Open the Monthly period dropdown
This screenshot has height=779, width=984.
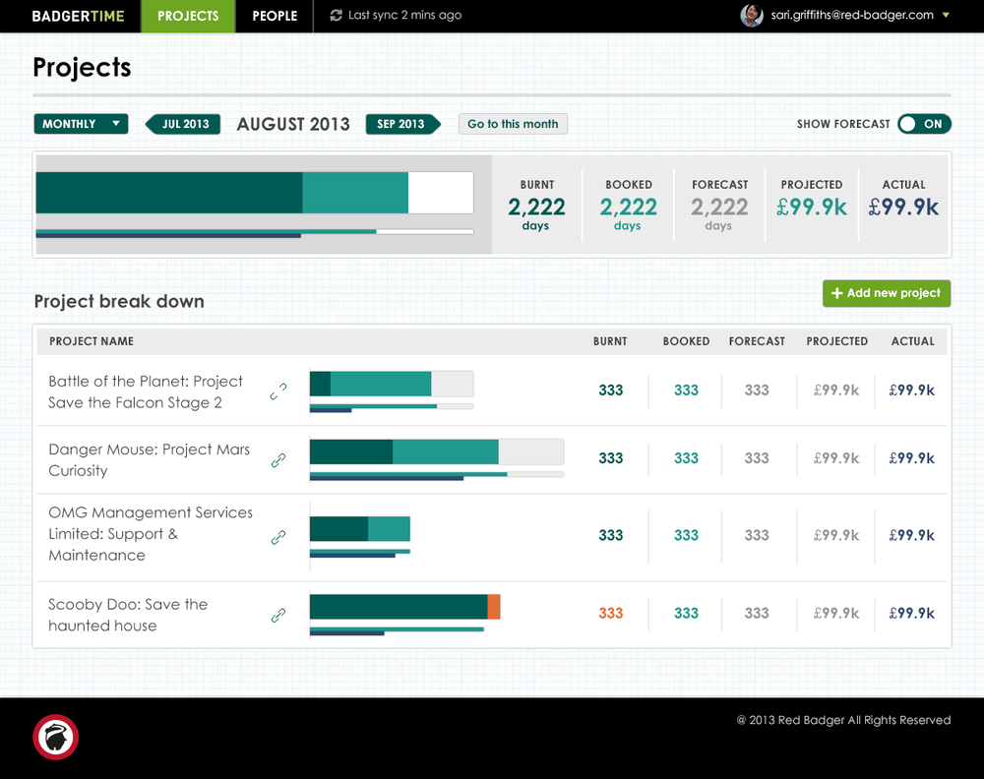(81, 124)
